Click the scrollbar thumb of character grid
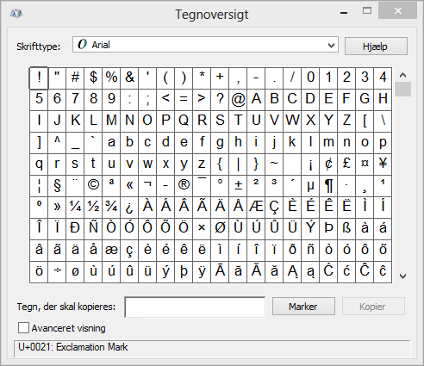Image resolution: width=424 pixels, height=366 pixels. point(402,90)
